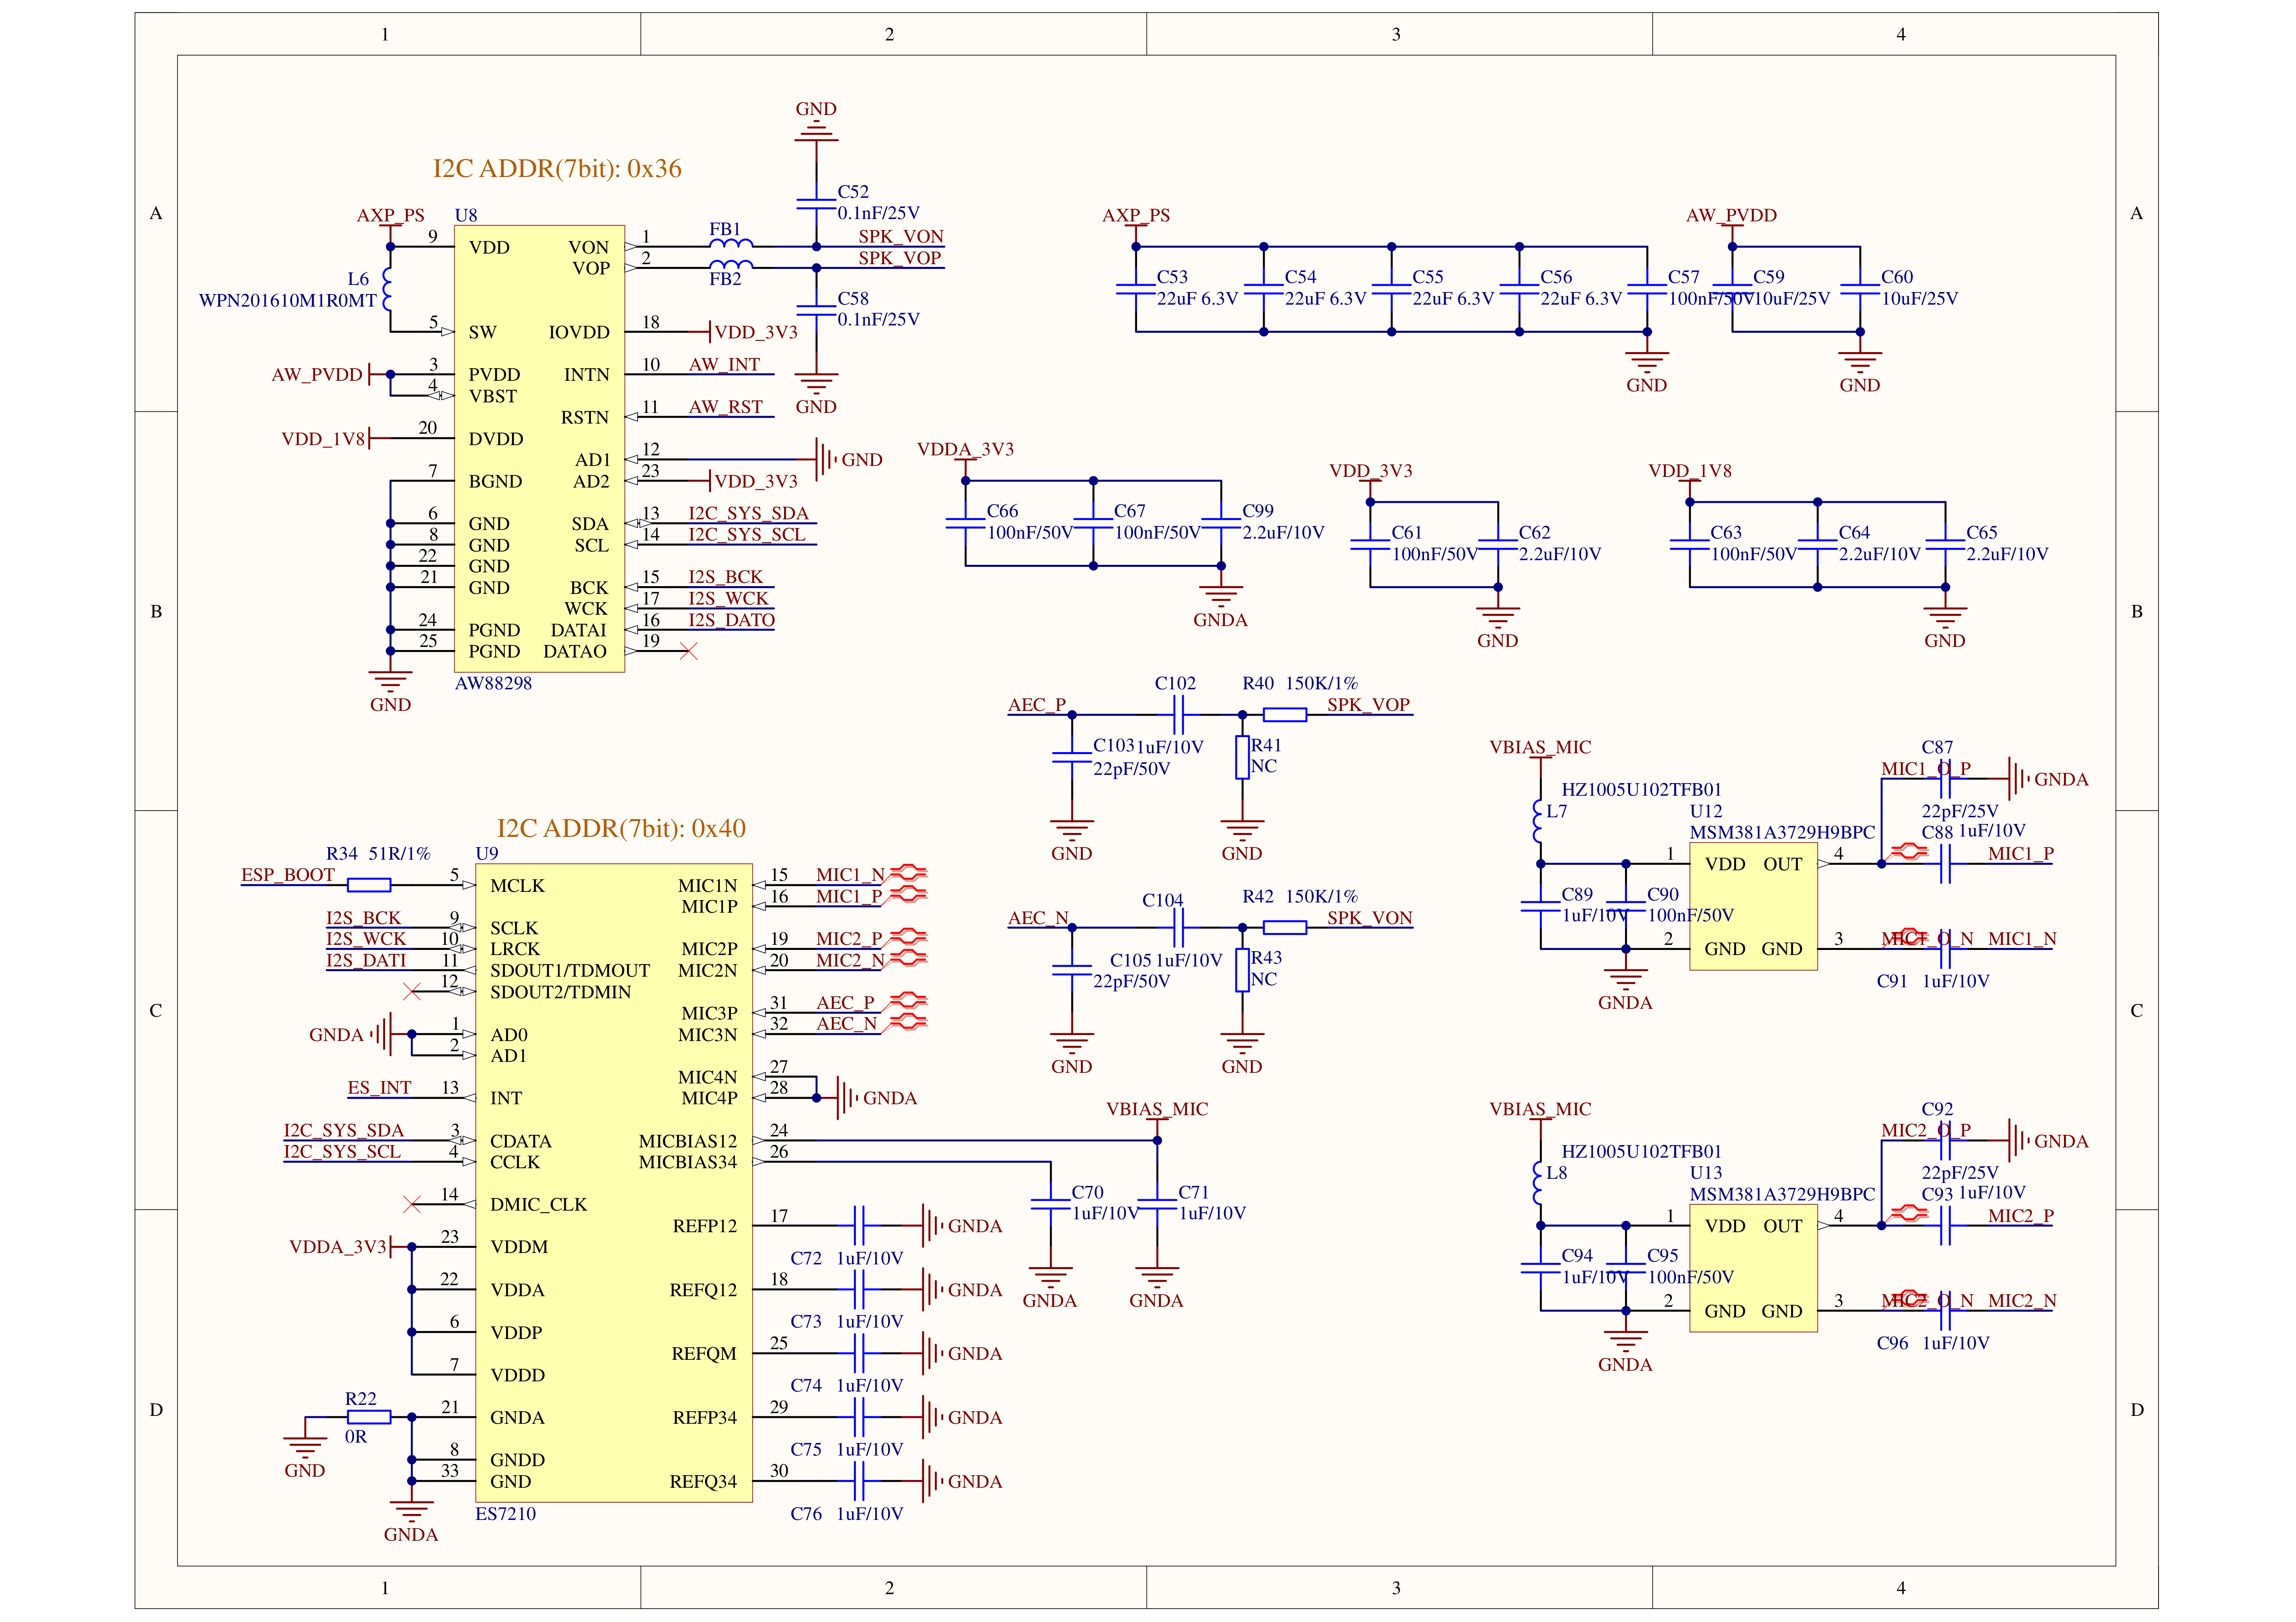Select capacitor C66 symbol

[965, 523]
